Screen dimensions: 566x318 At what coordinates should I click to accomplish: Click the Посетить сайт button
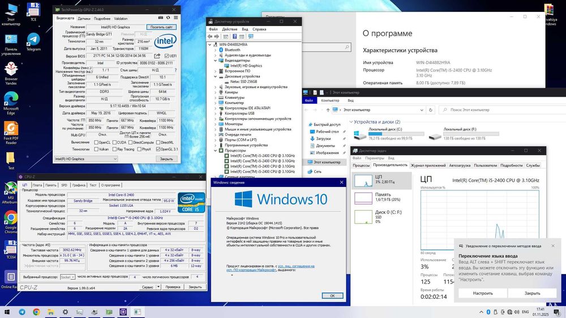(161, 27)
